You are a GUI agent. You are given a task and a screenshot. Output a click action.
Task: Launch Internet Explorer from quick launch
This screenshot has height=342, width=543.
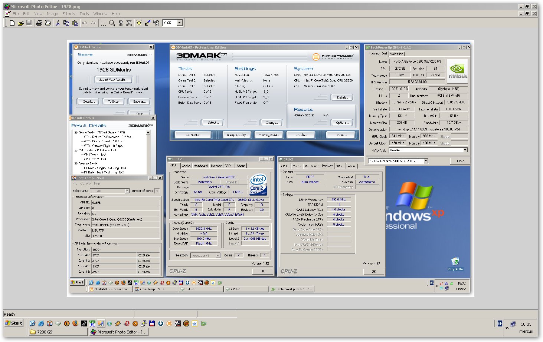click(41, 323)
